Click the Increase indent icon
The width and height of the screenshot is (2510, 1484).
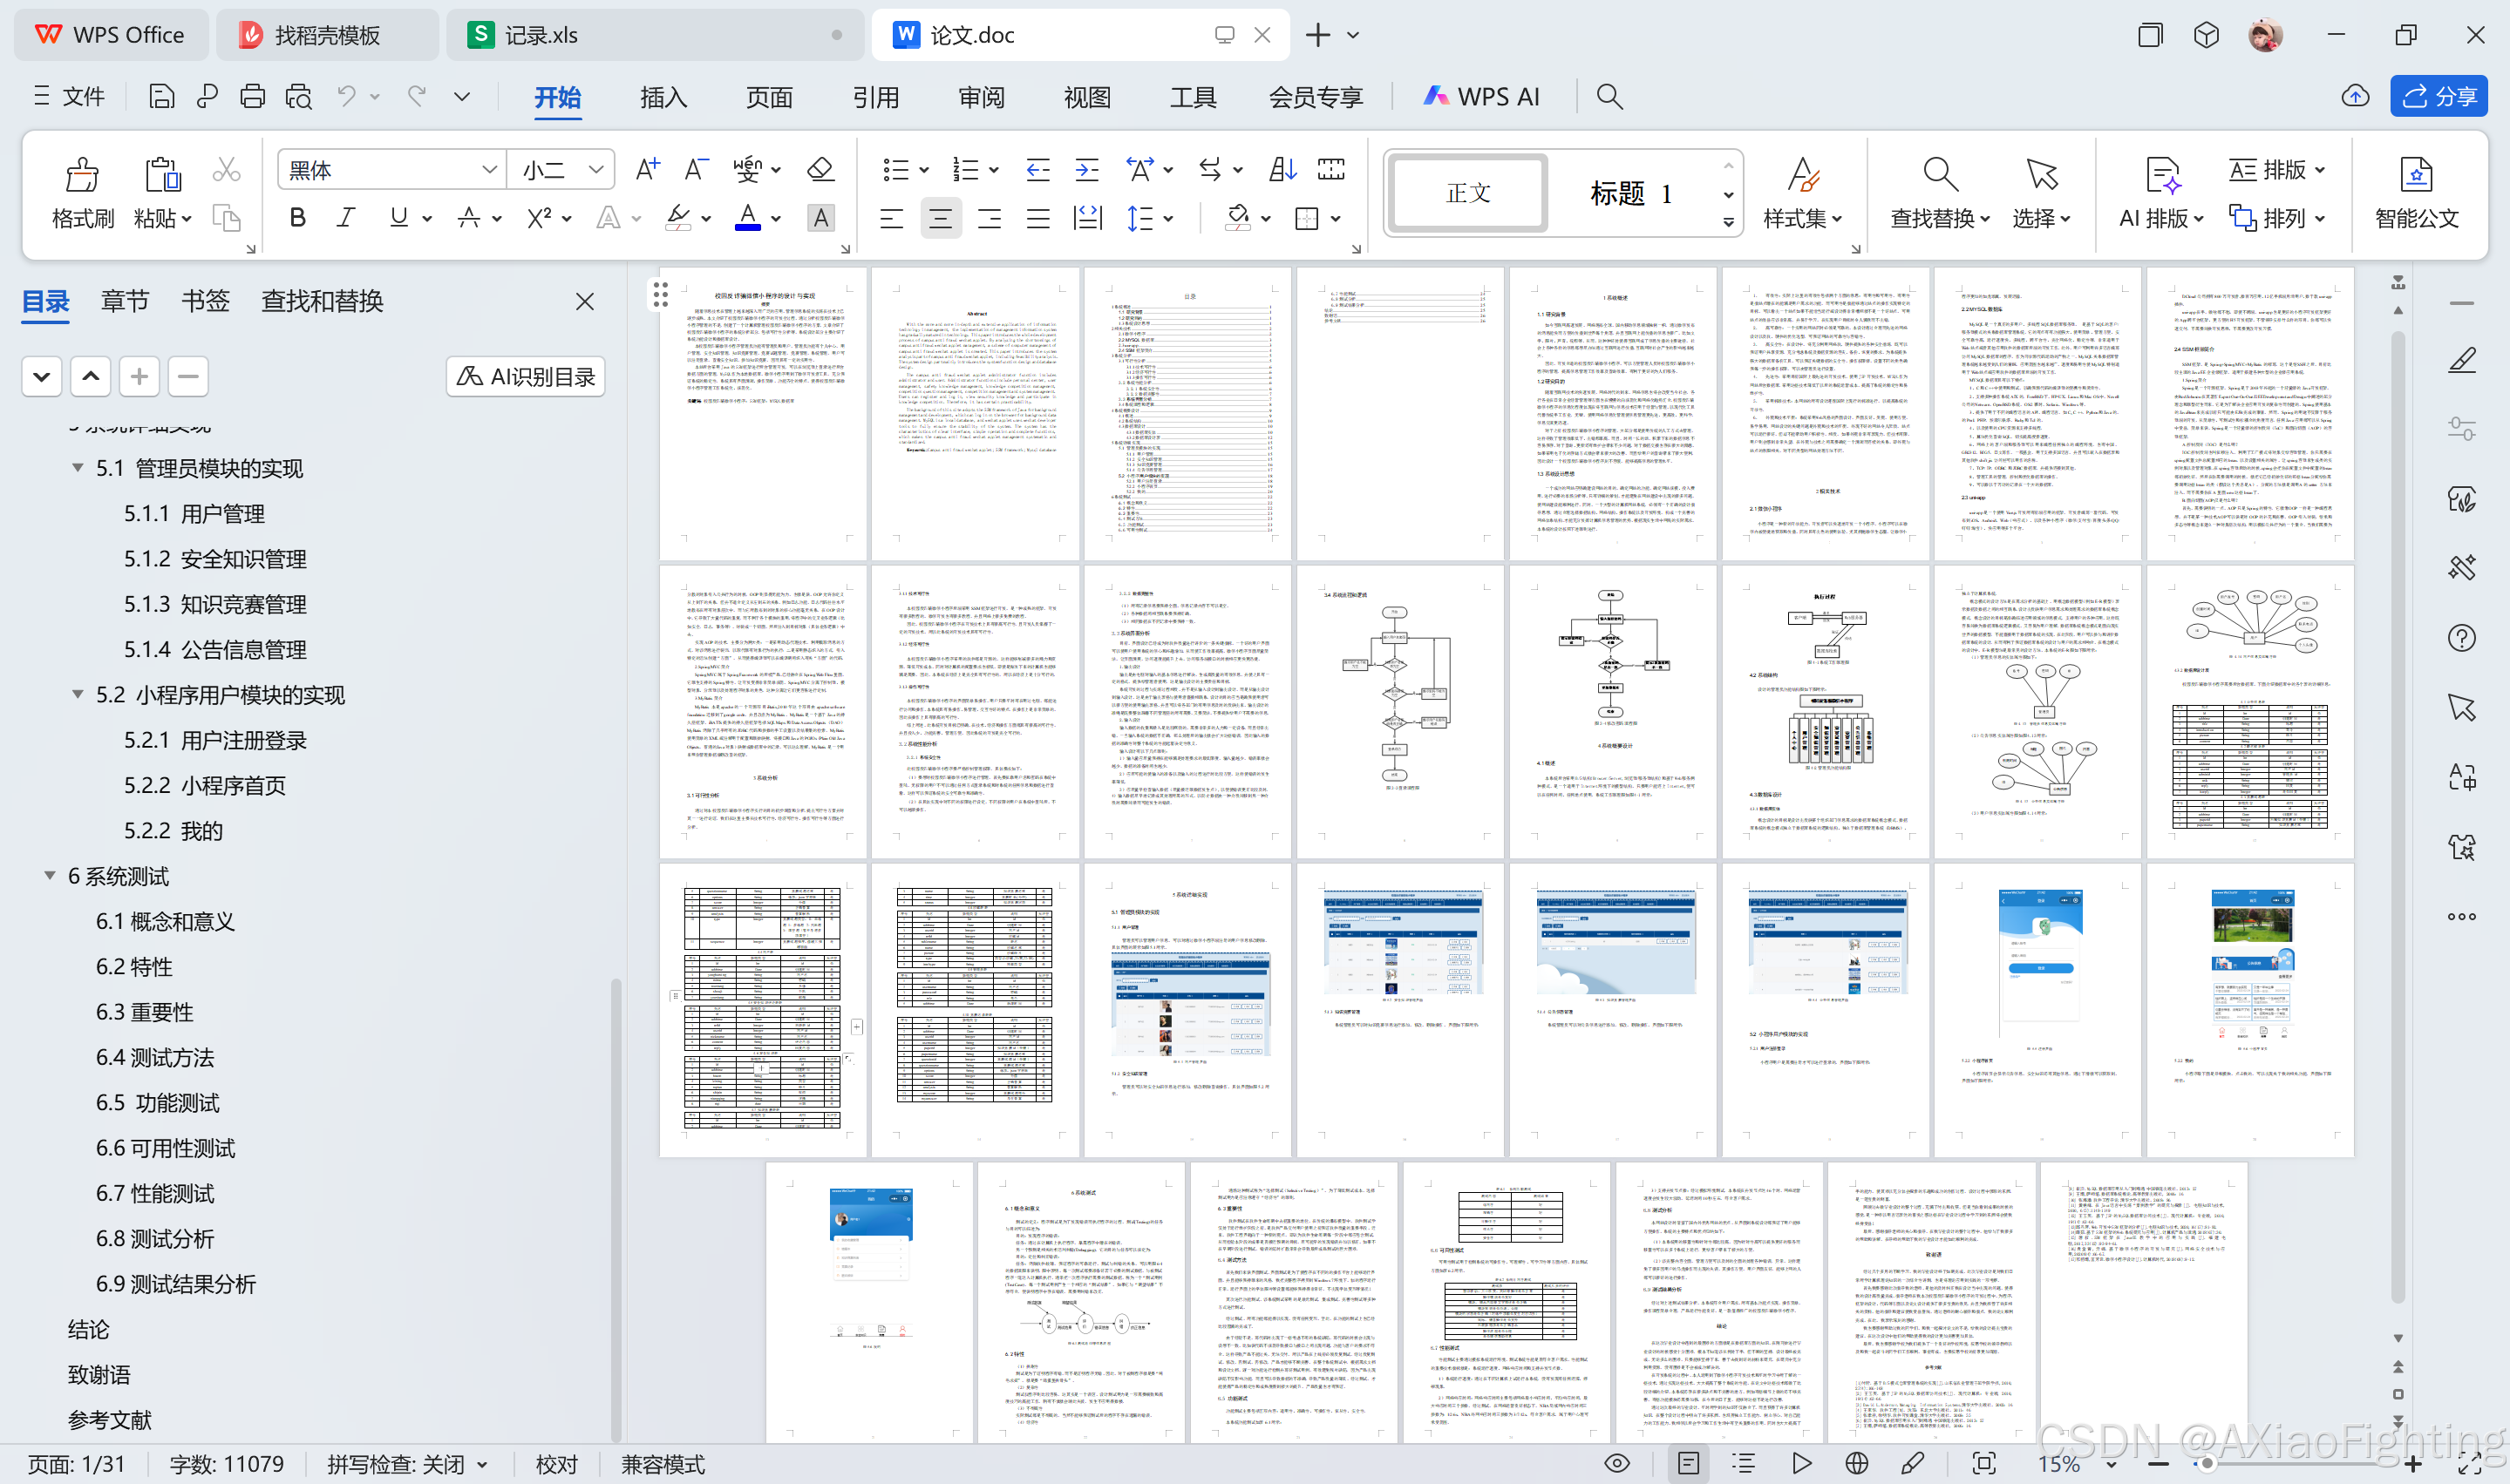click(x=1086, y=169)
